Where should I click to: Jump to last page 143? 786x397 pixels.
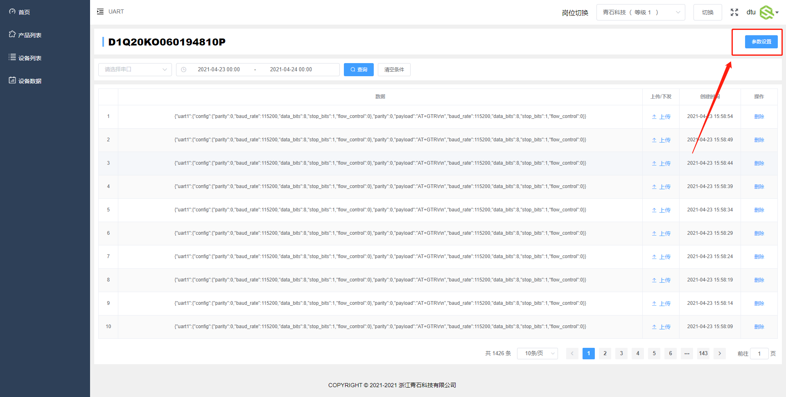[703, 353]
